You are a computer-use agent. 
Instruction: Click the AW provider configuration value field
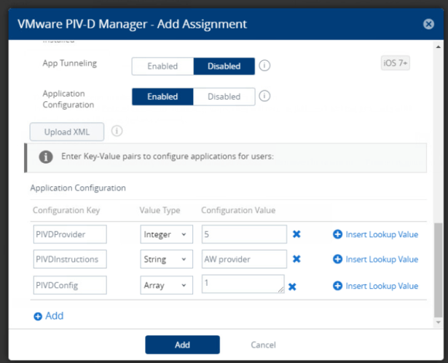point(244,259)
